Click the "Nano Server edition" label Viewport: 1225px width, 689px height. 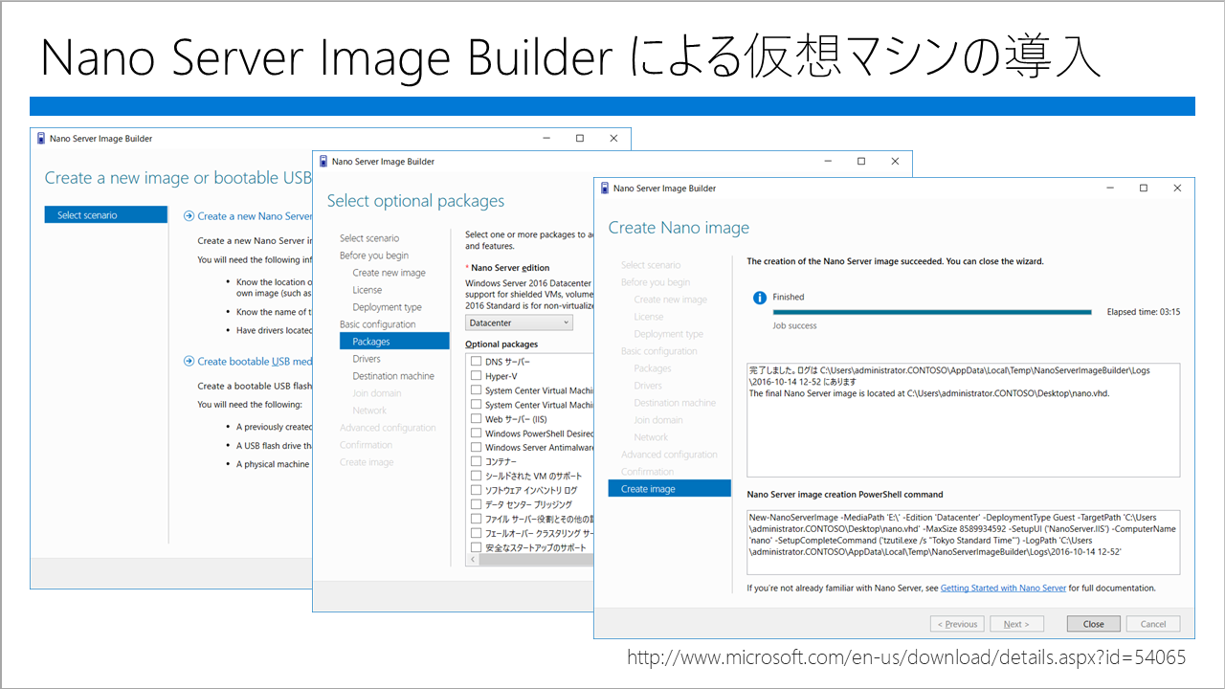pyautogui.click(x=510, y=268)
